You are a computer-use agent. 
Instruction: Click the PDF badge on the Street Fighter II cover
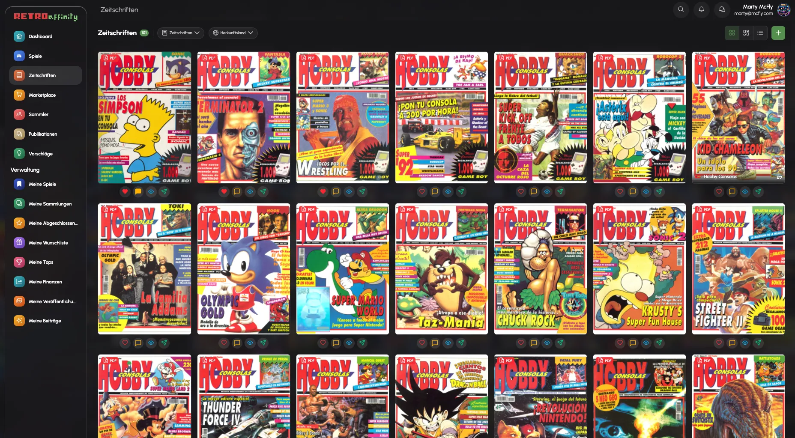tap(704, 209)
